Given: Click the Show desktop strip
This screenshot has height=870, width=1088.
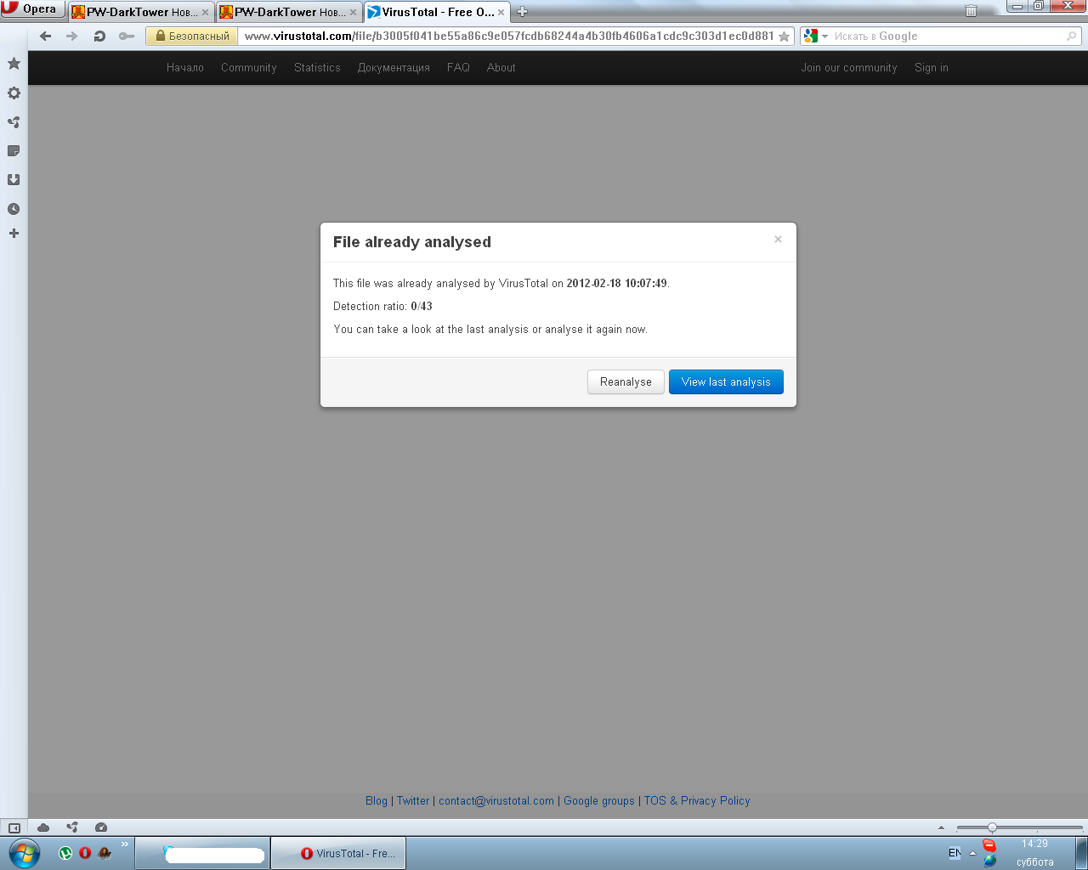Looking at the screenshot, I should tap(1081, 853).
